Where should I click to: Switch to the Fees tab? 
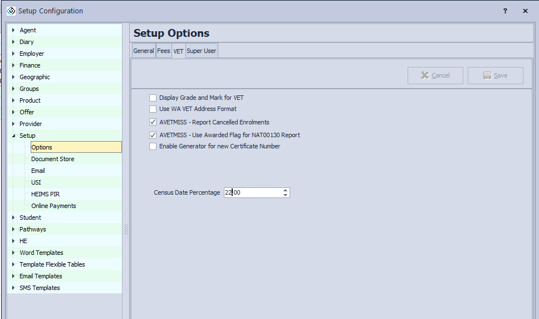[163, 51]
